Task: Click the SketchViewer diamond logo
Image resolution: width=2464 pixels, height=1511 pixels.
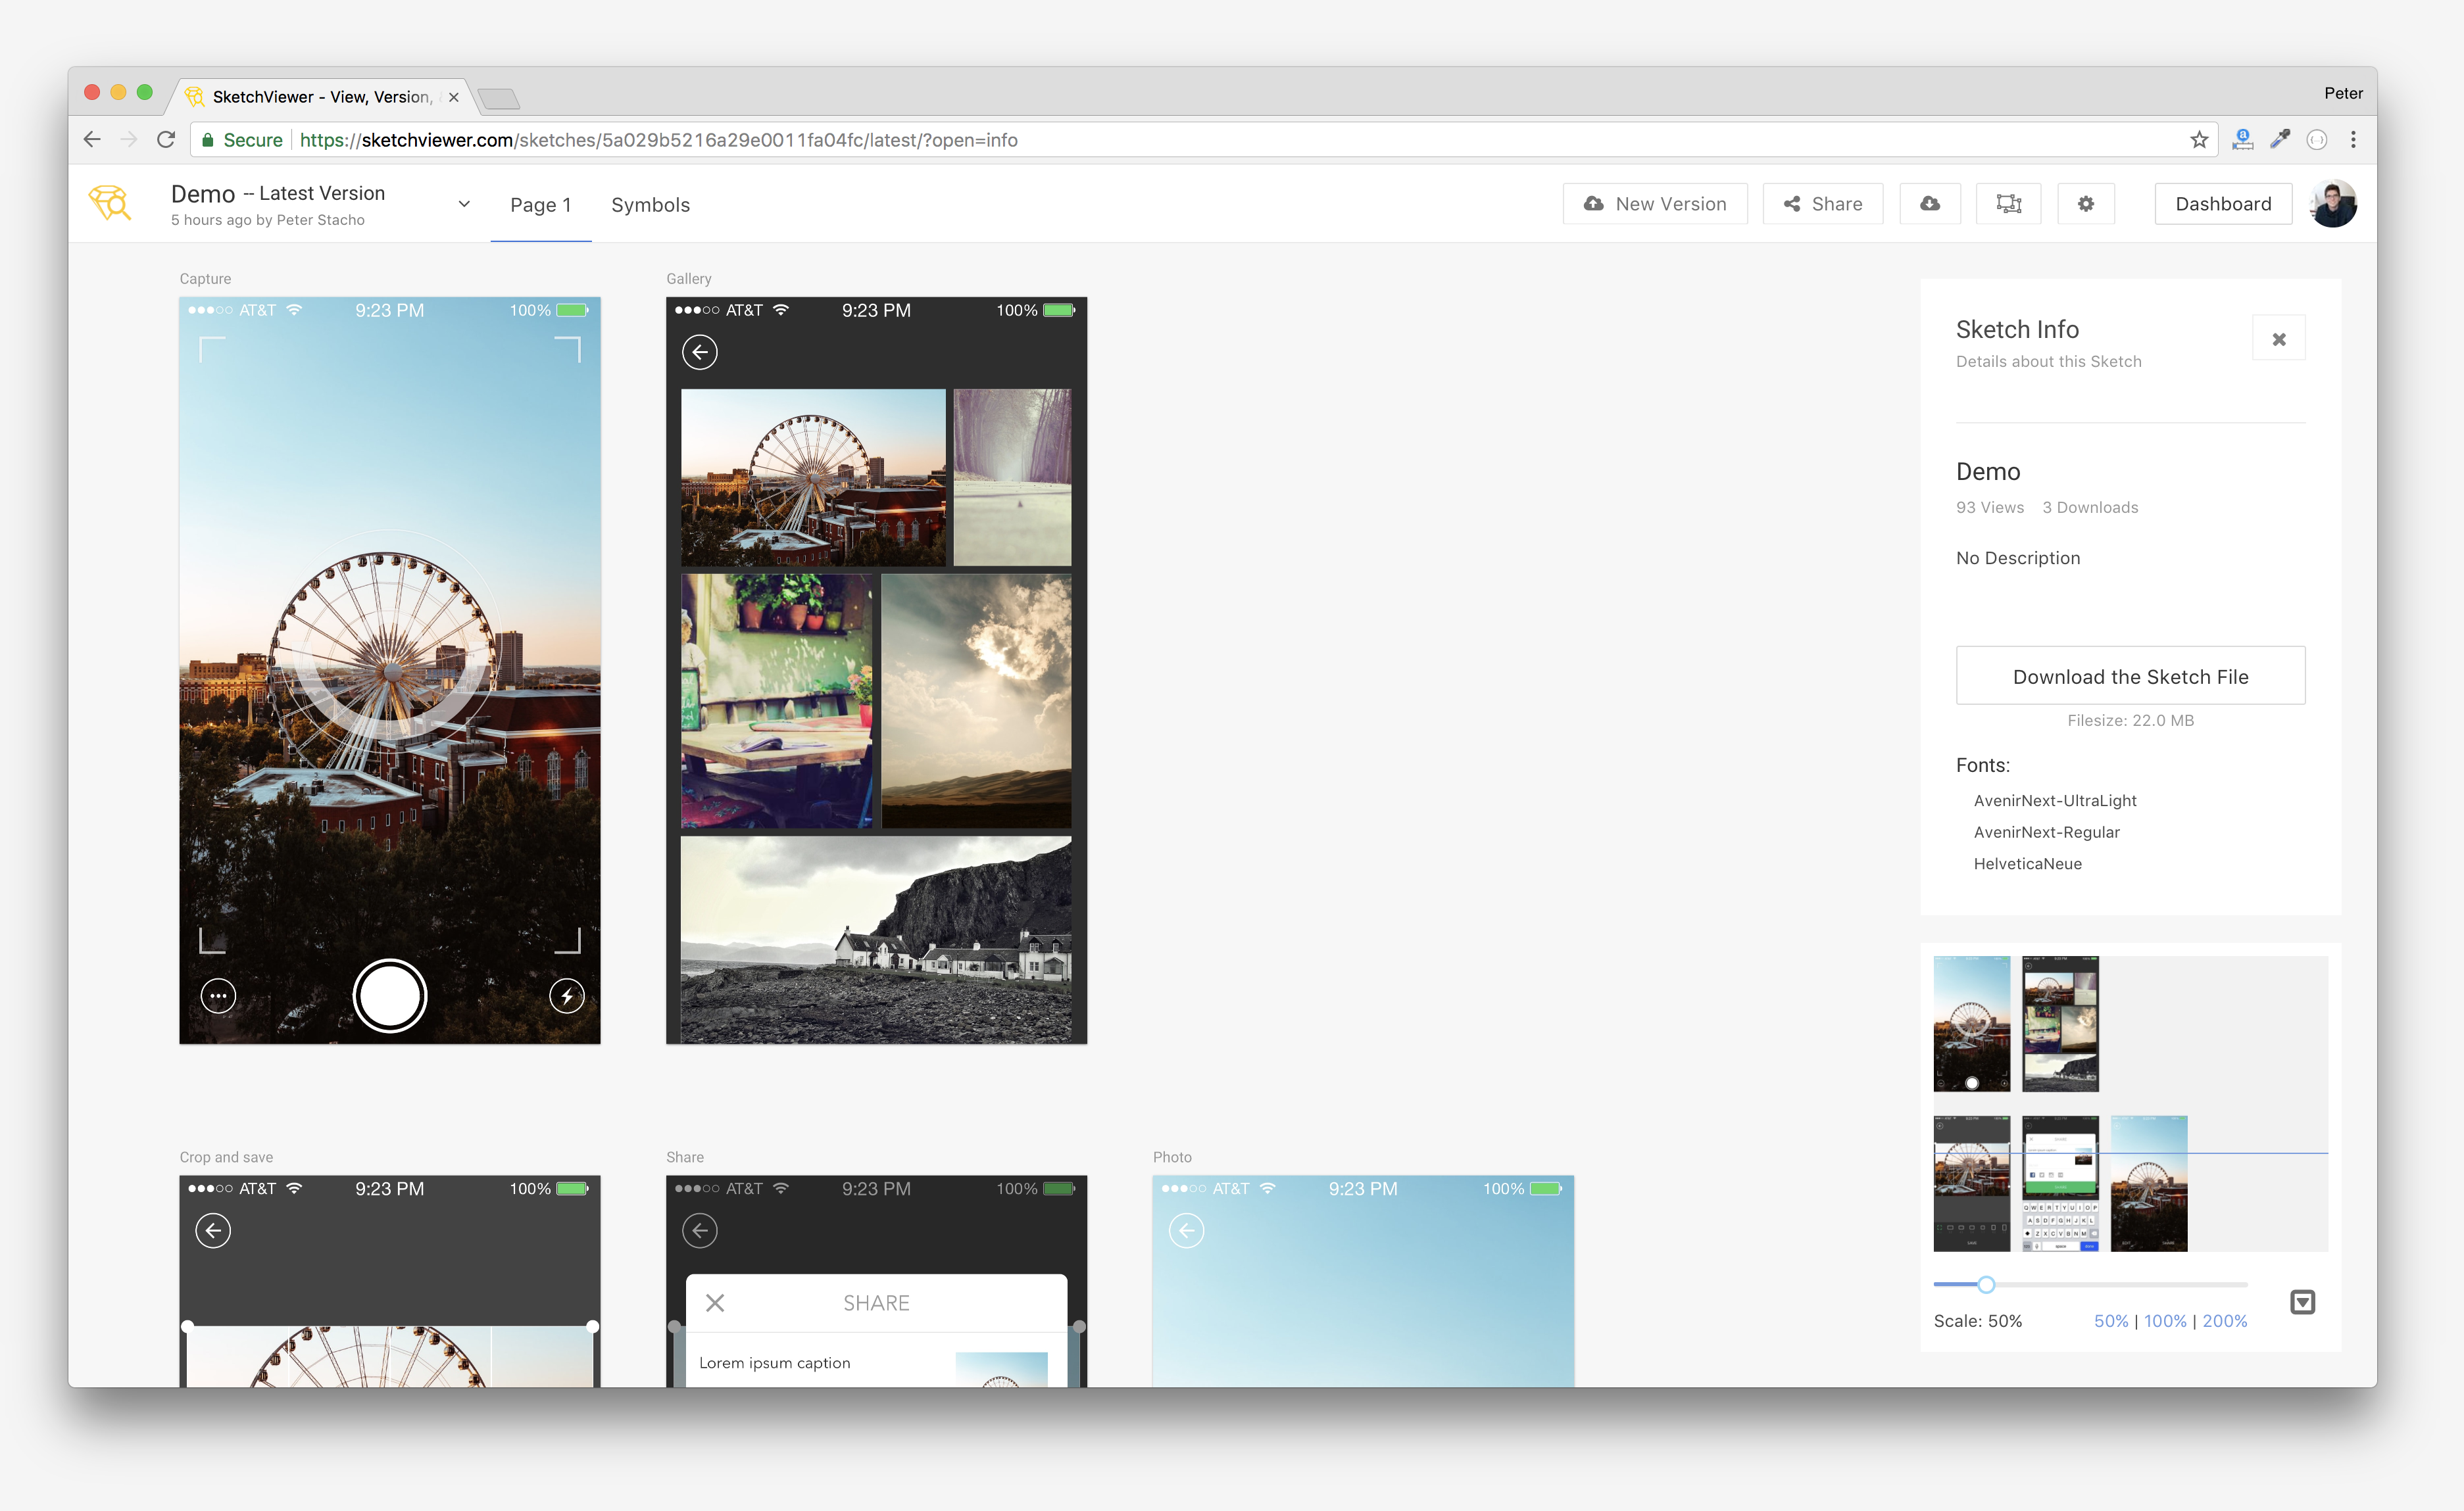Action: (110, 203)
